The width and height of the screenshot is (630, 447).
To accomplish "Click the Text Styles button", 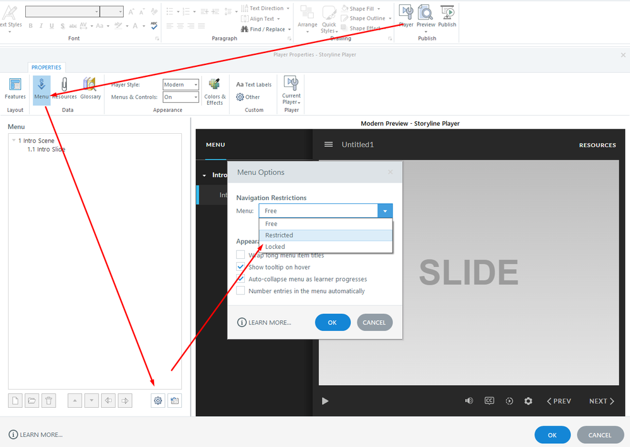I will pyautogui.click(x=11, y=18).
